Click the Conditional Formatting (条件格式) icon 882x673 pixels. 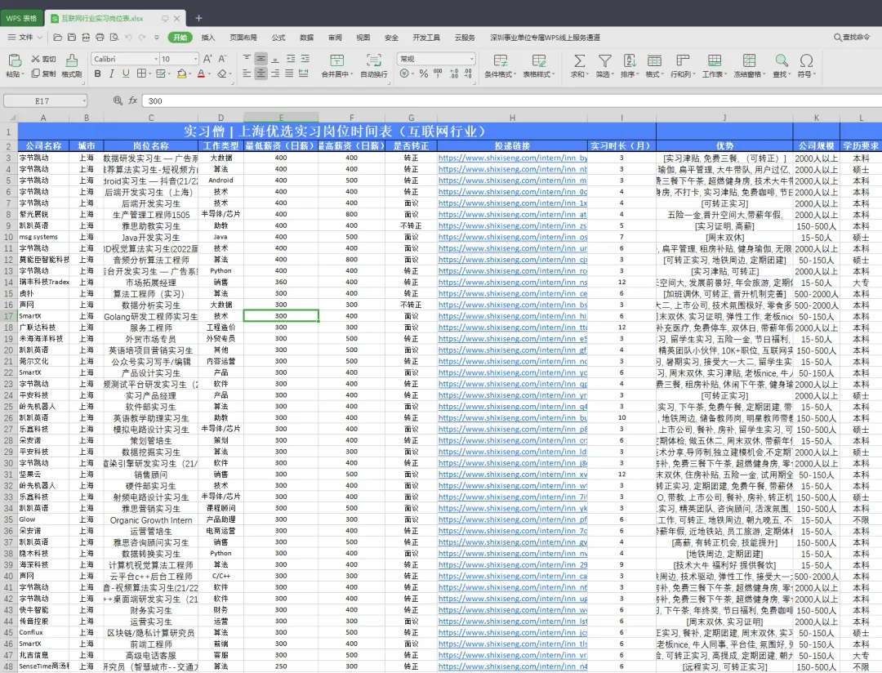(500, 60)
